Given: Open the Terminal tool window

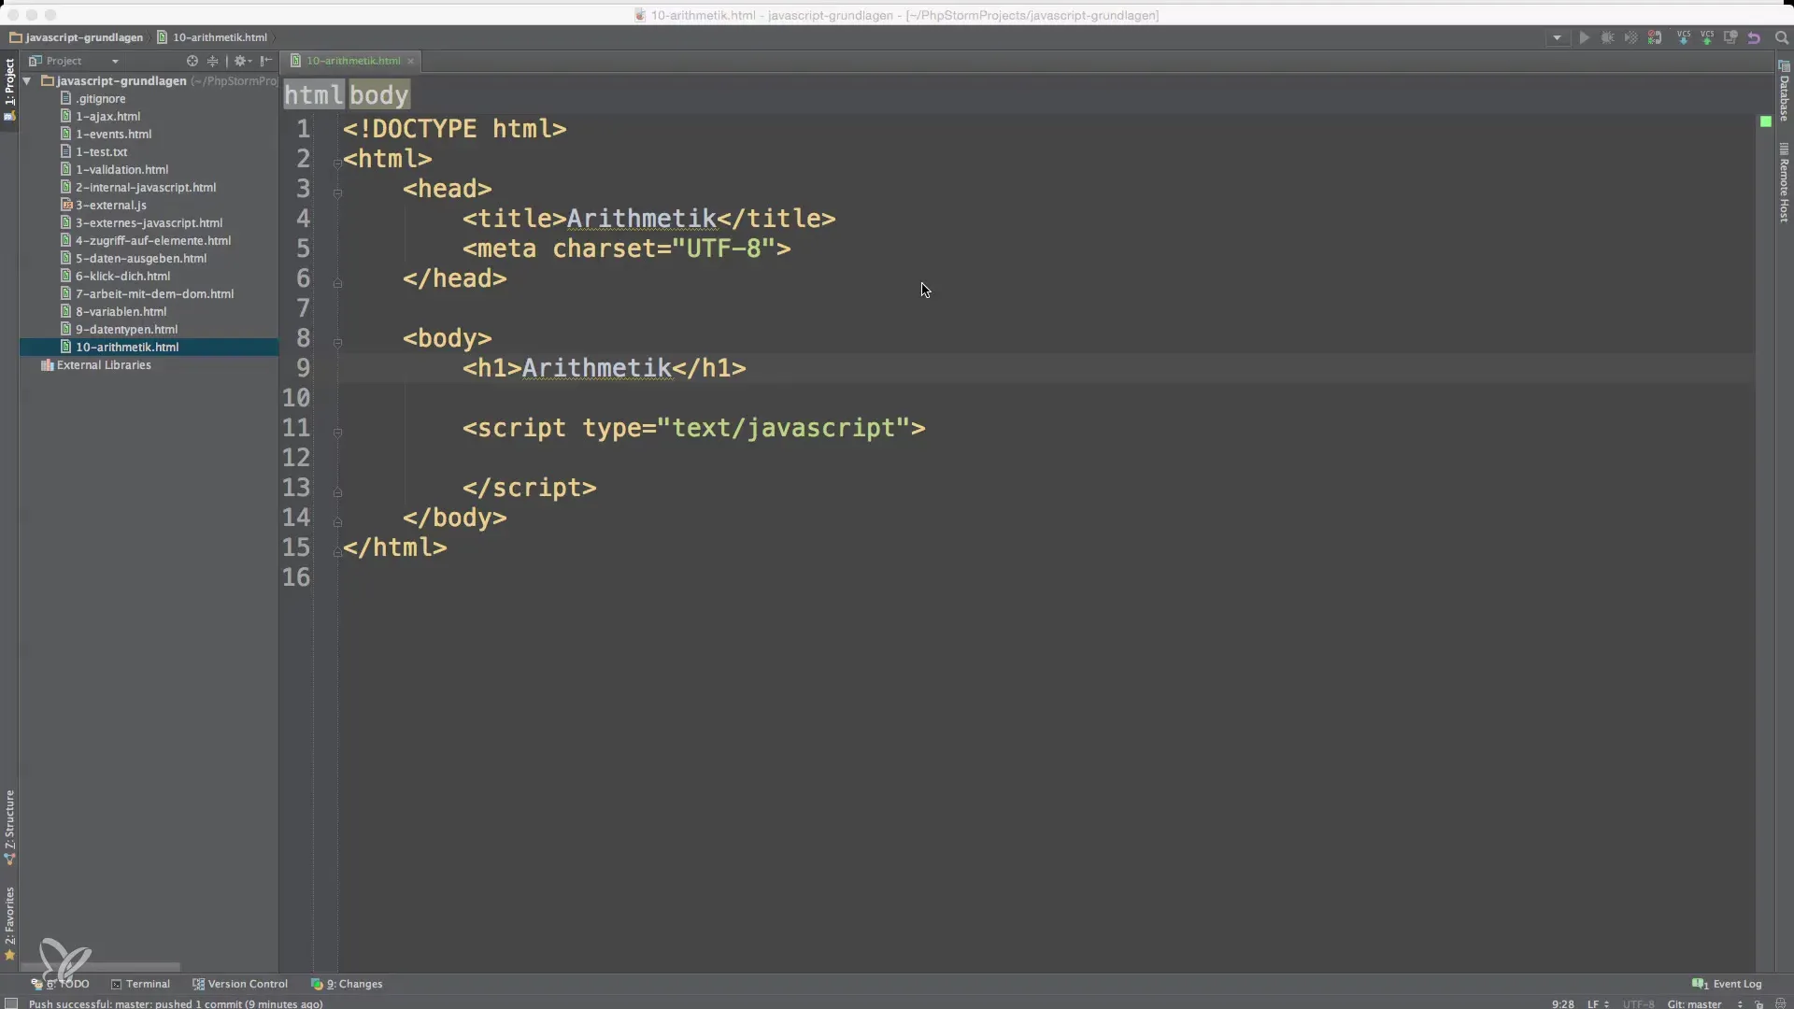Looking at the screenshot, I should [140, 984].
